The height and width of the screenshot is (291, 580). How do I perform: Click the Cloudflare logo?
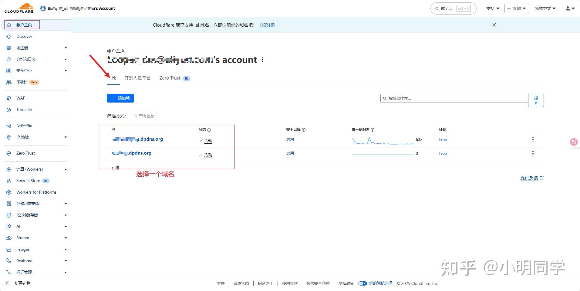(x=19, y=8)
